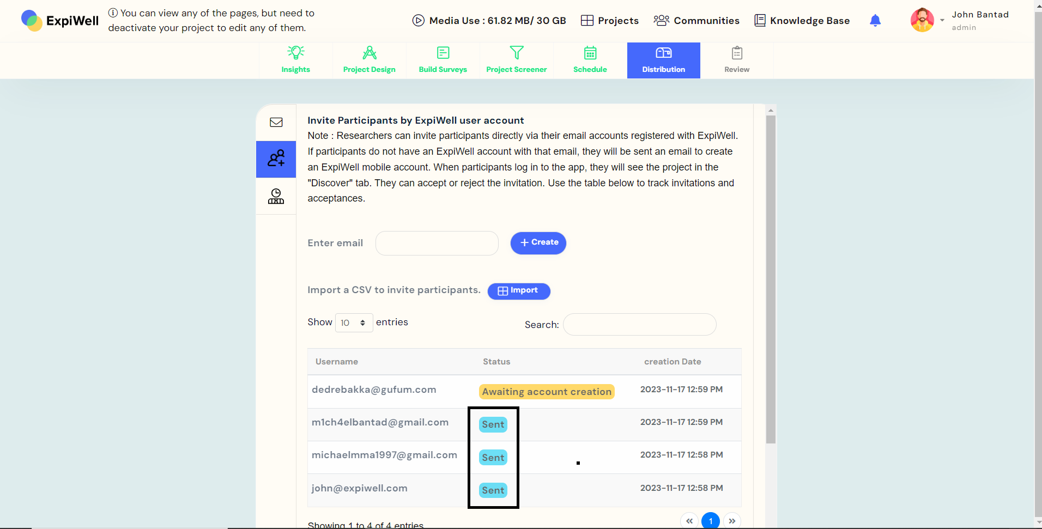Open the notifications bell
Viewport: 1042px width, 529px height.
coord(875,21)
